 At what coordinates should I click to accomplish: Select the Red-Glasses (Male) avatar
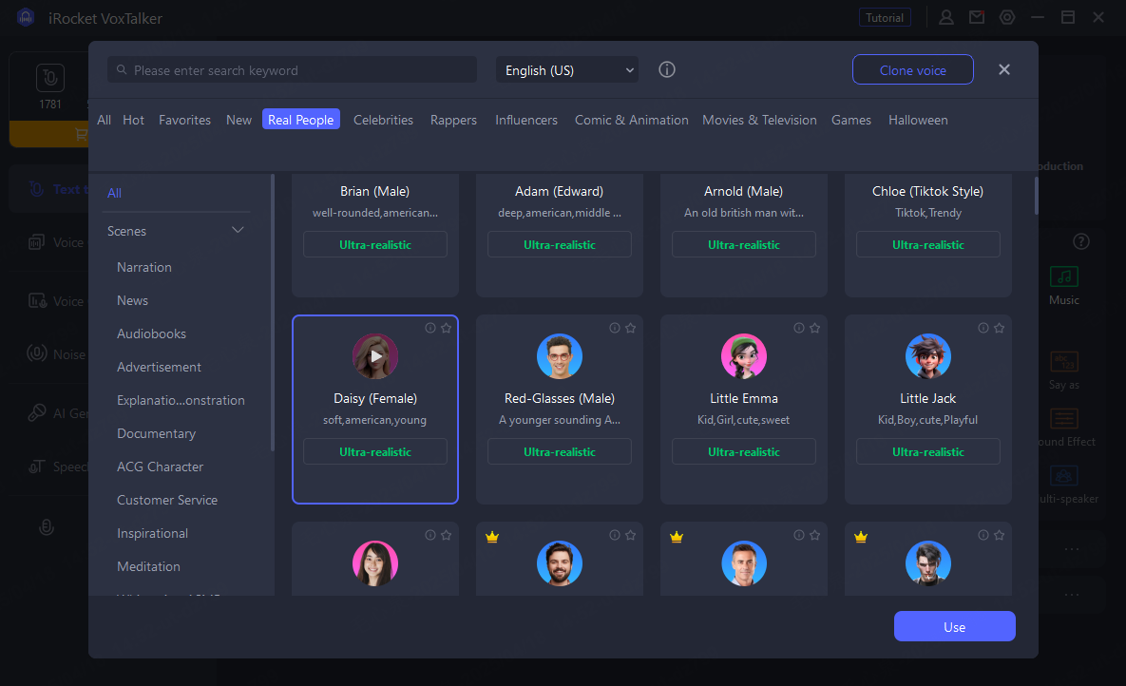tap(560, 356)
